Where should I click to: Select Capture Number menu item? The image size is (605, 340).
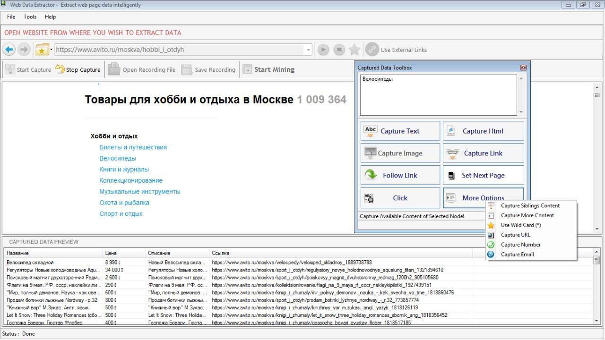coord(531,245)
